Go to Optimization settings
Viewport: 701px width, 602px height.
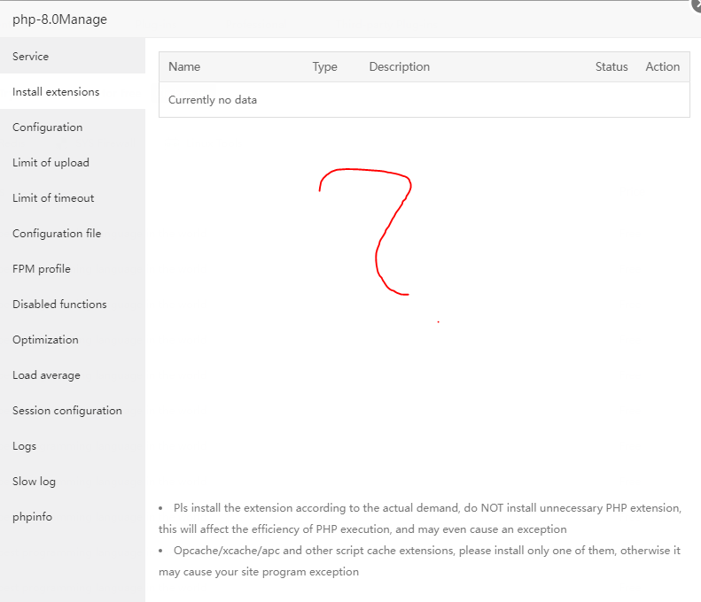pyautogui.click(x=45, y=340)
